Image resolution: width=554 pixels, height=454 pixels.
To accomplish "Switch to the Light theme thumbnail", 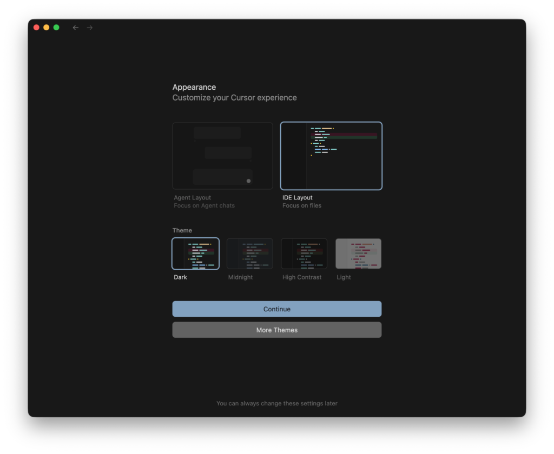I will [x=358, y=253].
